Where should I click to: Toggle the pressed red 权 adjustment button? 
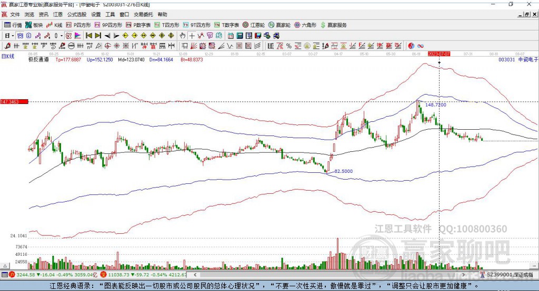tap(69, 36)
